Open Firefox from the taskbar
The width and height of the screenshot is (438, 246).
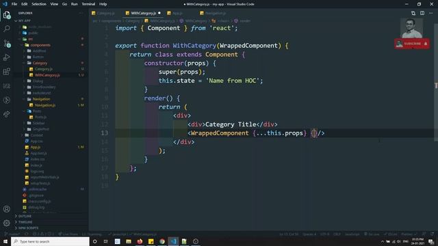(140, 241)
